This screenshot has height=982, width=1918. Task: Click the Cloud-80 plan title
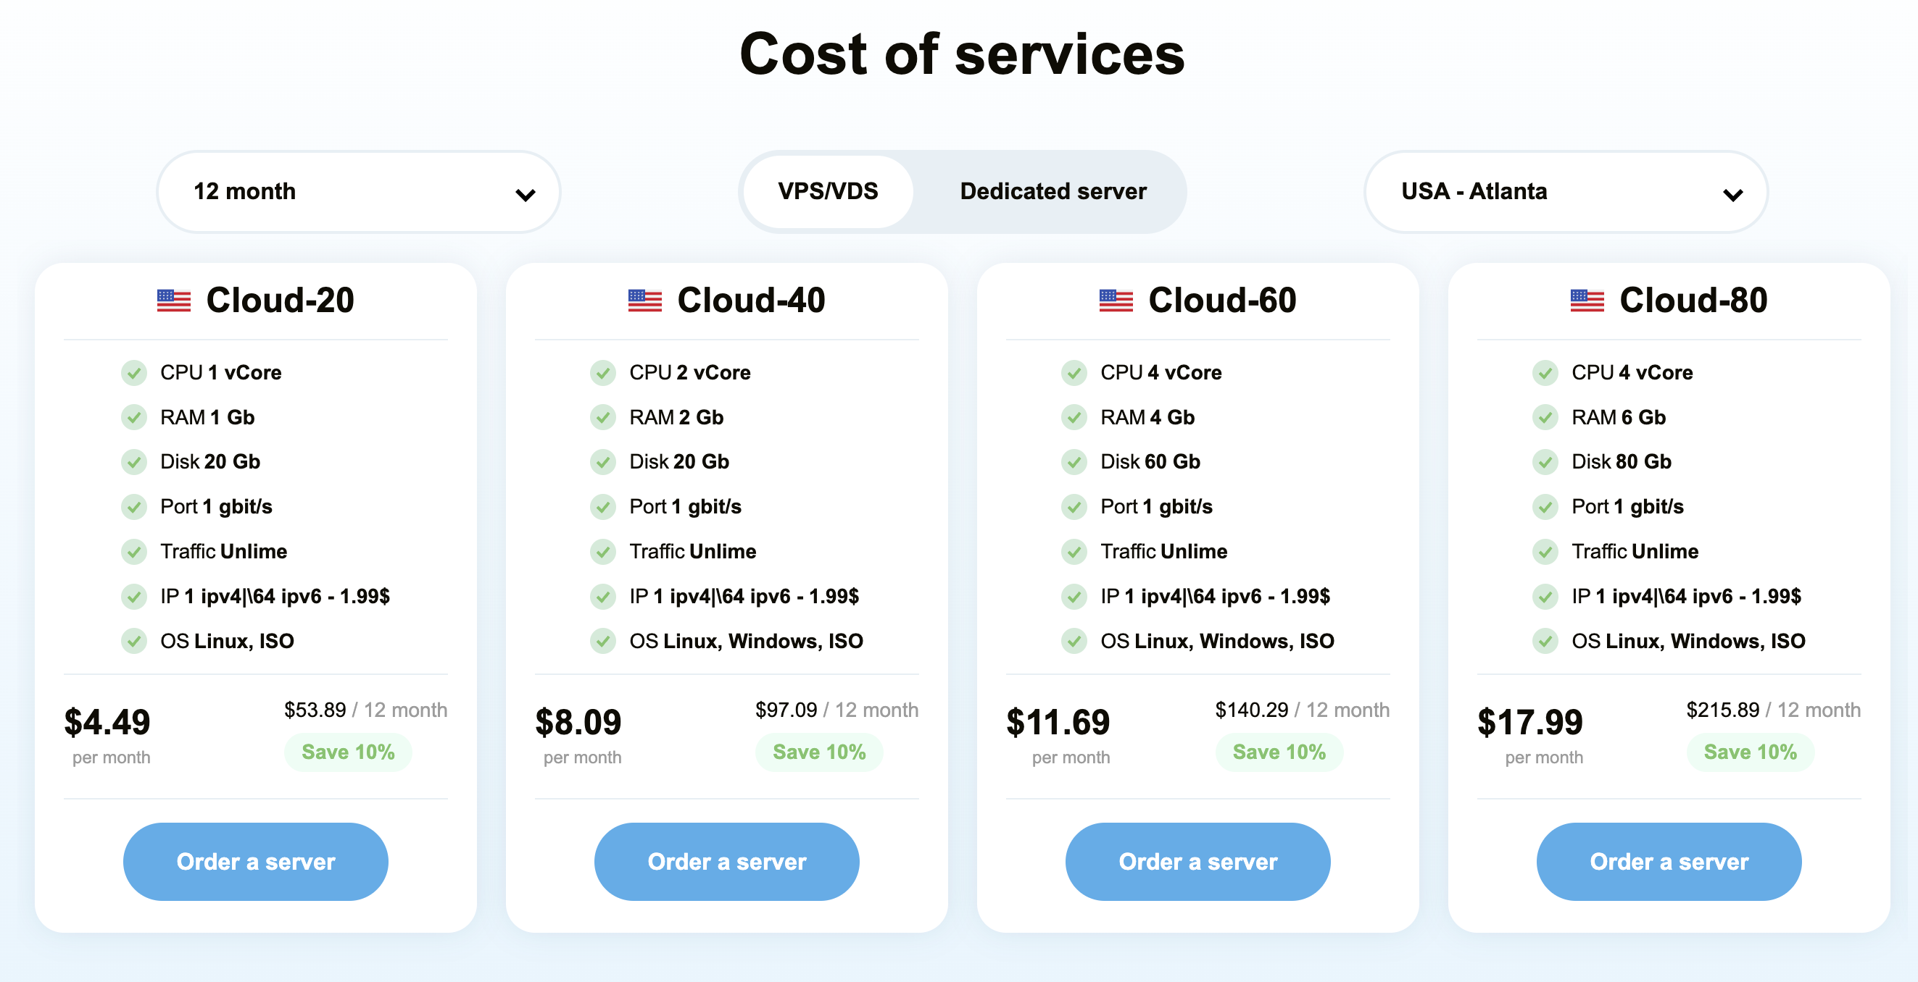1693,301
